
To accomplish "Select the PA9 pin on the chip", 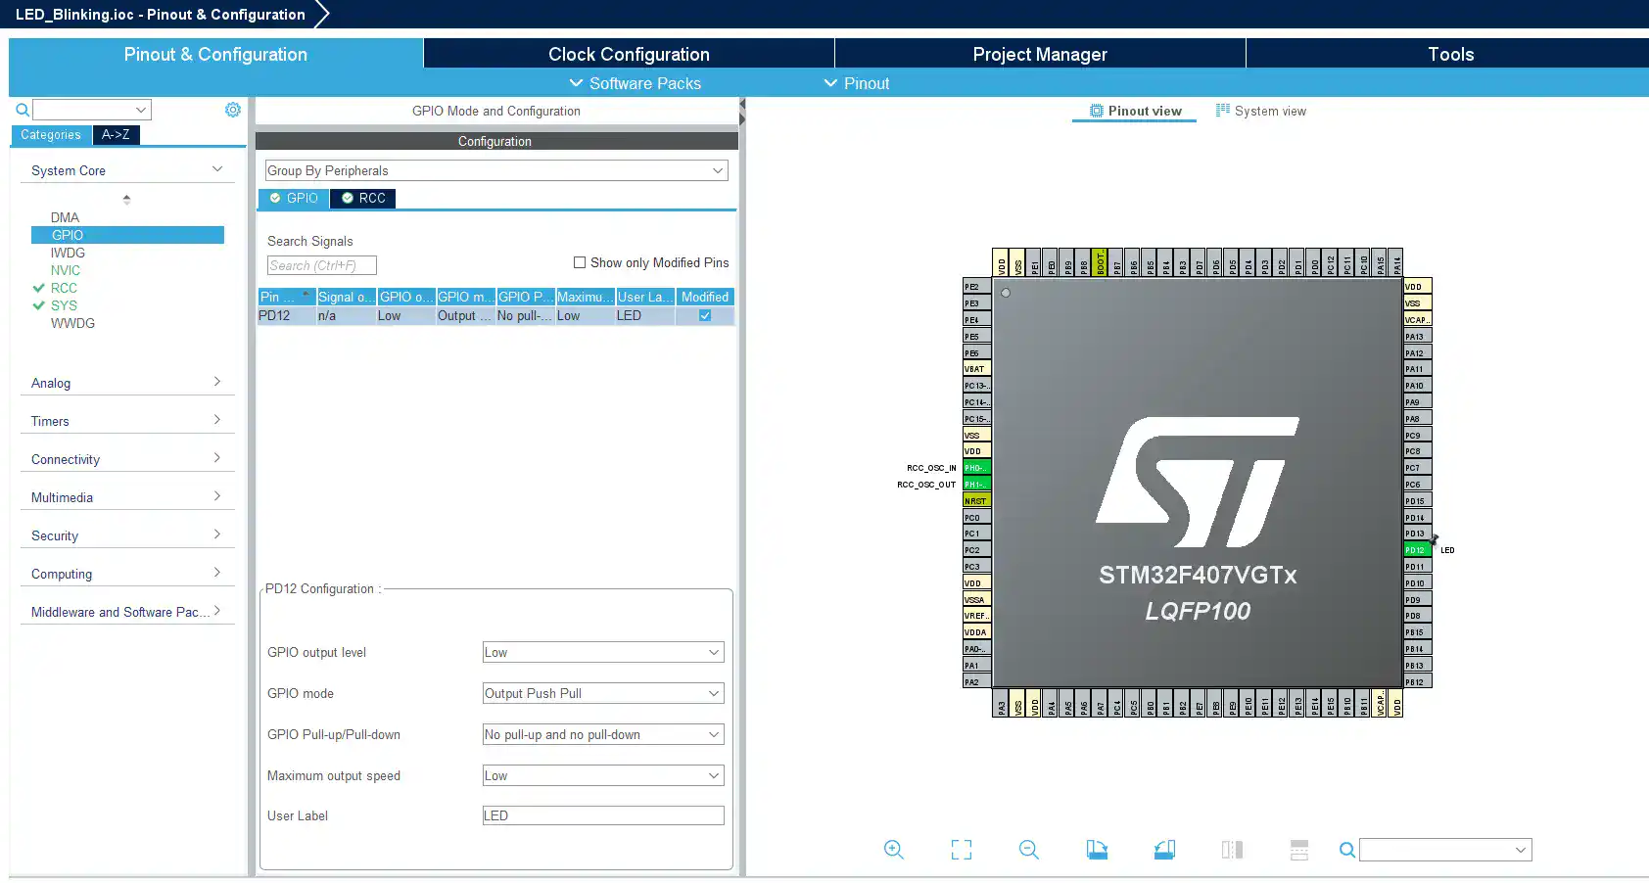I will click(1417, 402).
